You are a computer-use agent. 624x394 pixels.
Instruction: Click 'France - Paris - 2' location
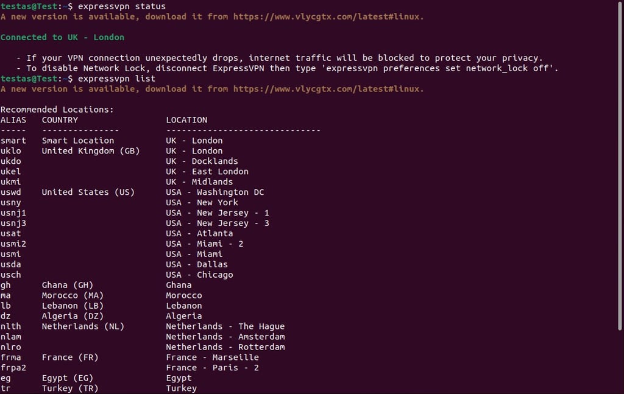[x=213, y=368]
